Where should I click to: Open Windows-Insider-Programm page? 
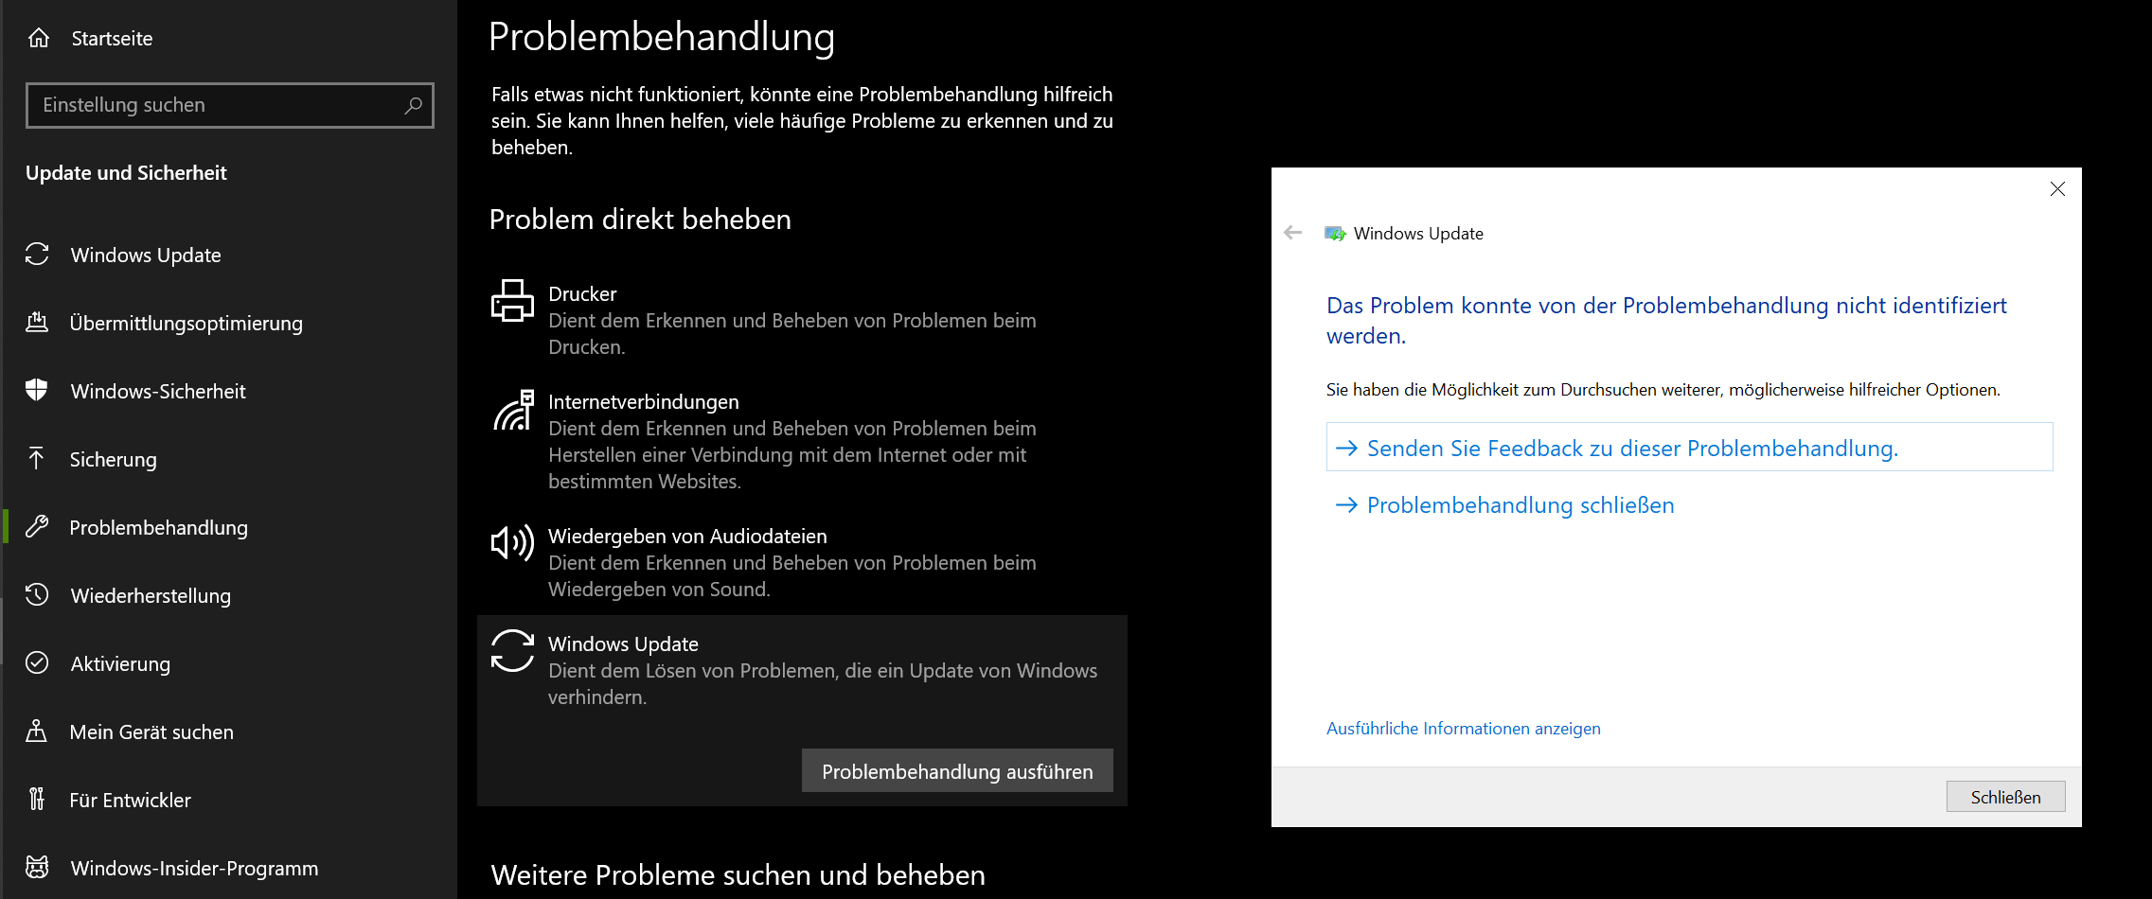coord(194,868)
